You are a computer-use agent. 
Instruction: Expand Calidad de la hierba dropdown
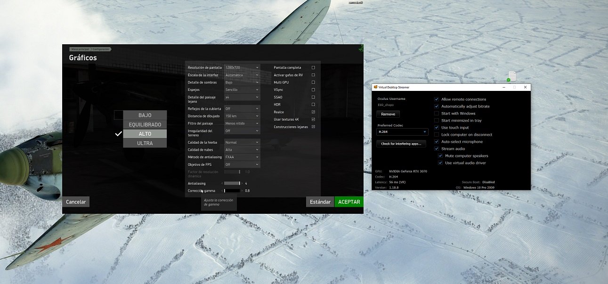tap(242, 142)
